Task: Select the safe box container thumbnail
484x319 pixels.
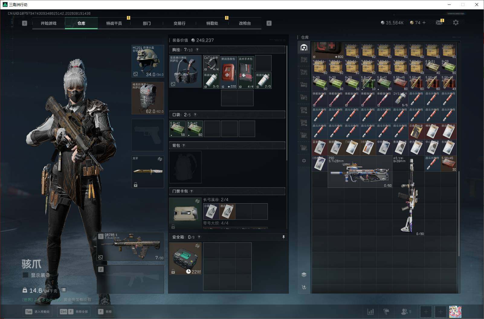Action: (x=185, y=259)
